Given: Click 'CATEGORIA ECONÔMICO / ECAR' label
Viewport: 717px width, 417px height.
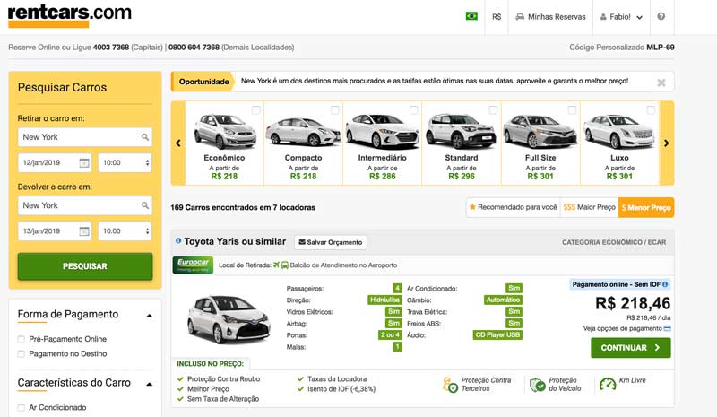Looking at the screenshot, I should coord(614,242).
